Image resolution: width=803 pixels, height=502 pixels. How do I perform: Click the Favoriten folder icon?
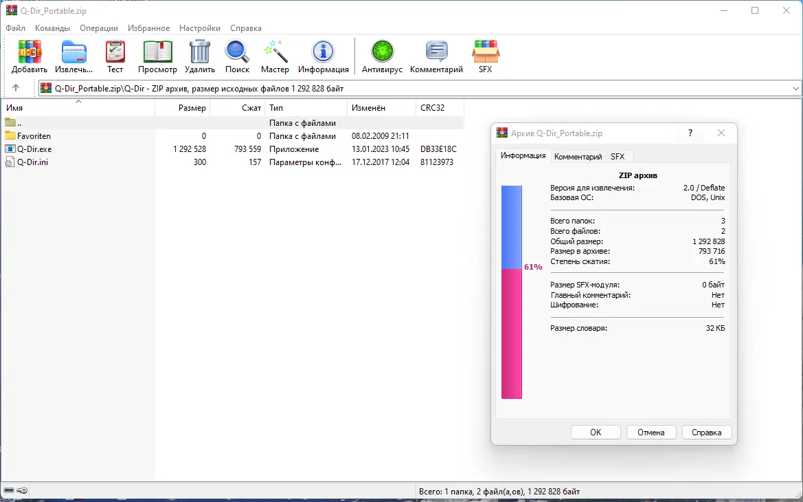tap(10, 135)
